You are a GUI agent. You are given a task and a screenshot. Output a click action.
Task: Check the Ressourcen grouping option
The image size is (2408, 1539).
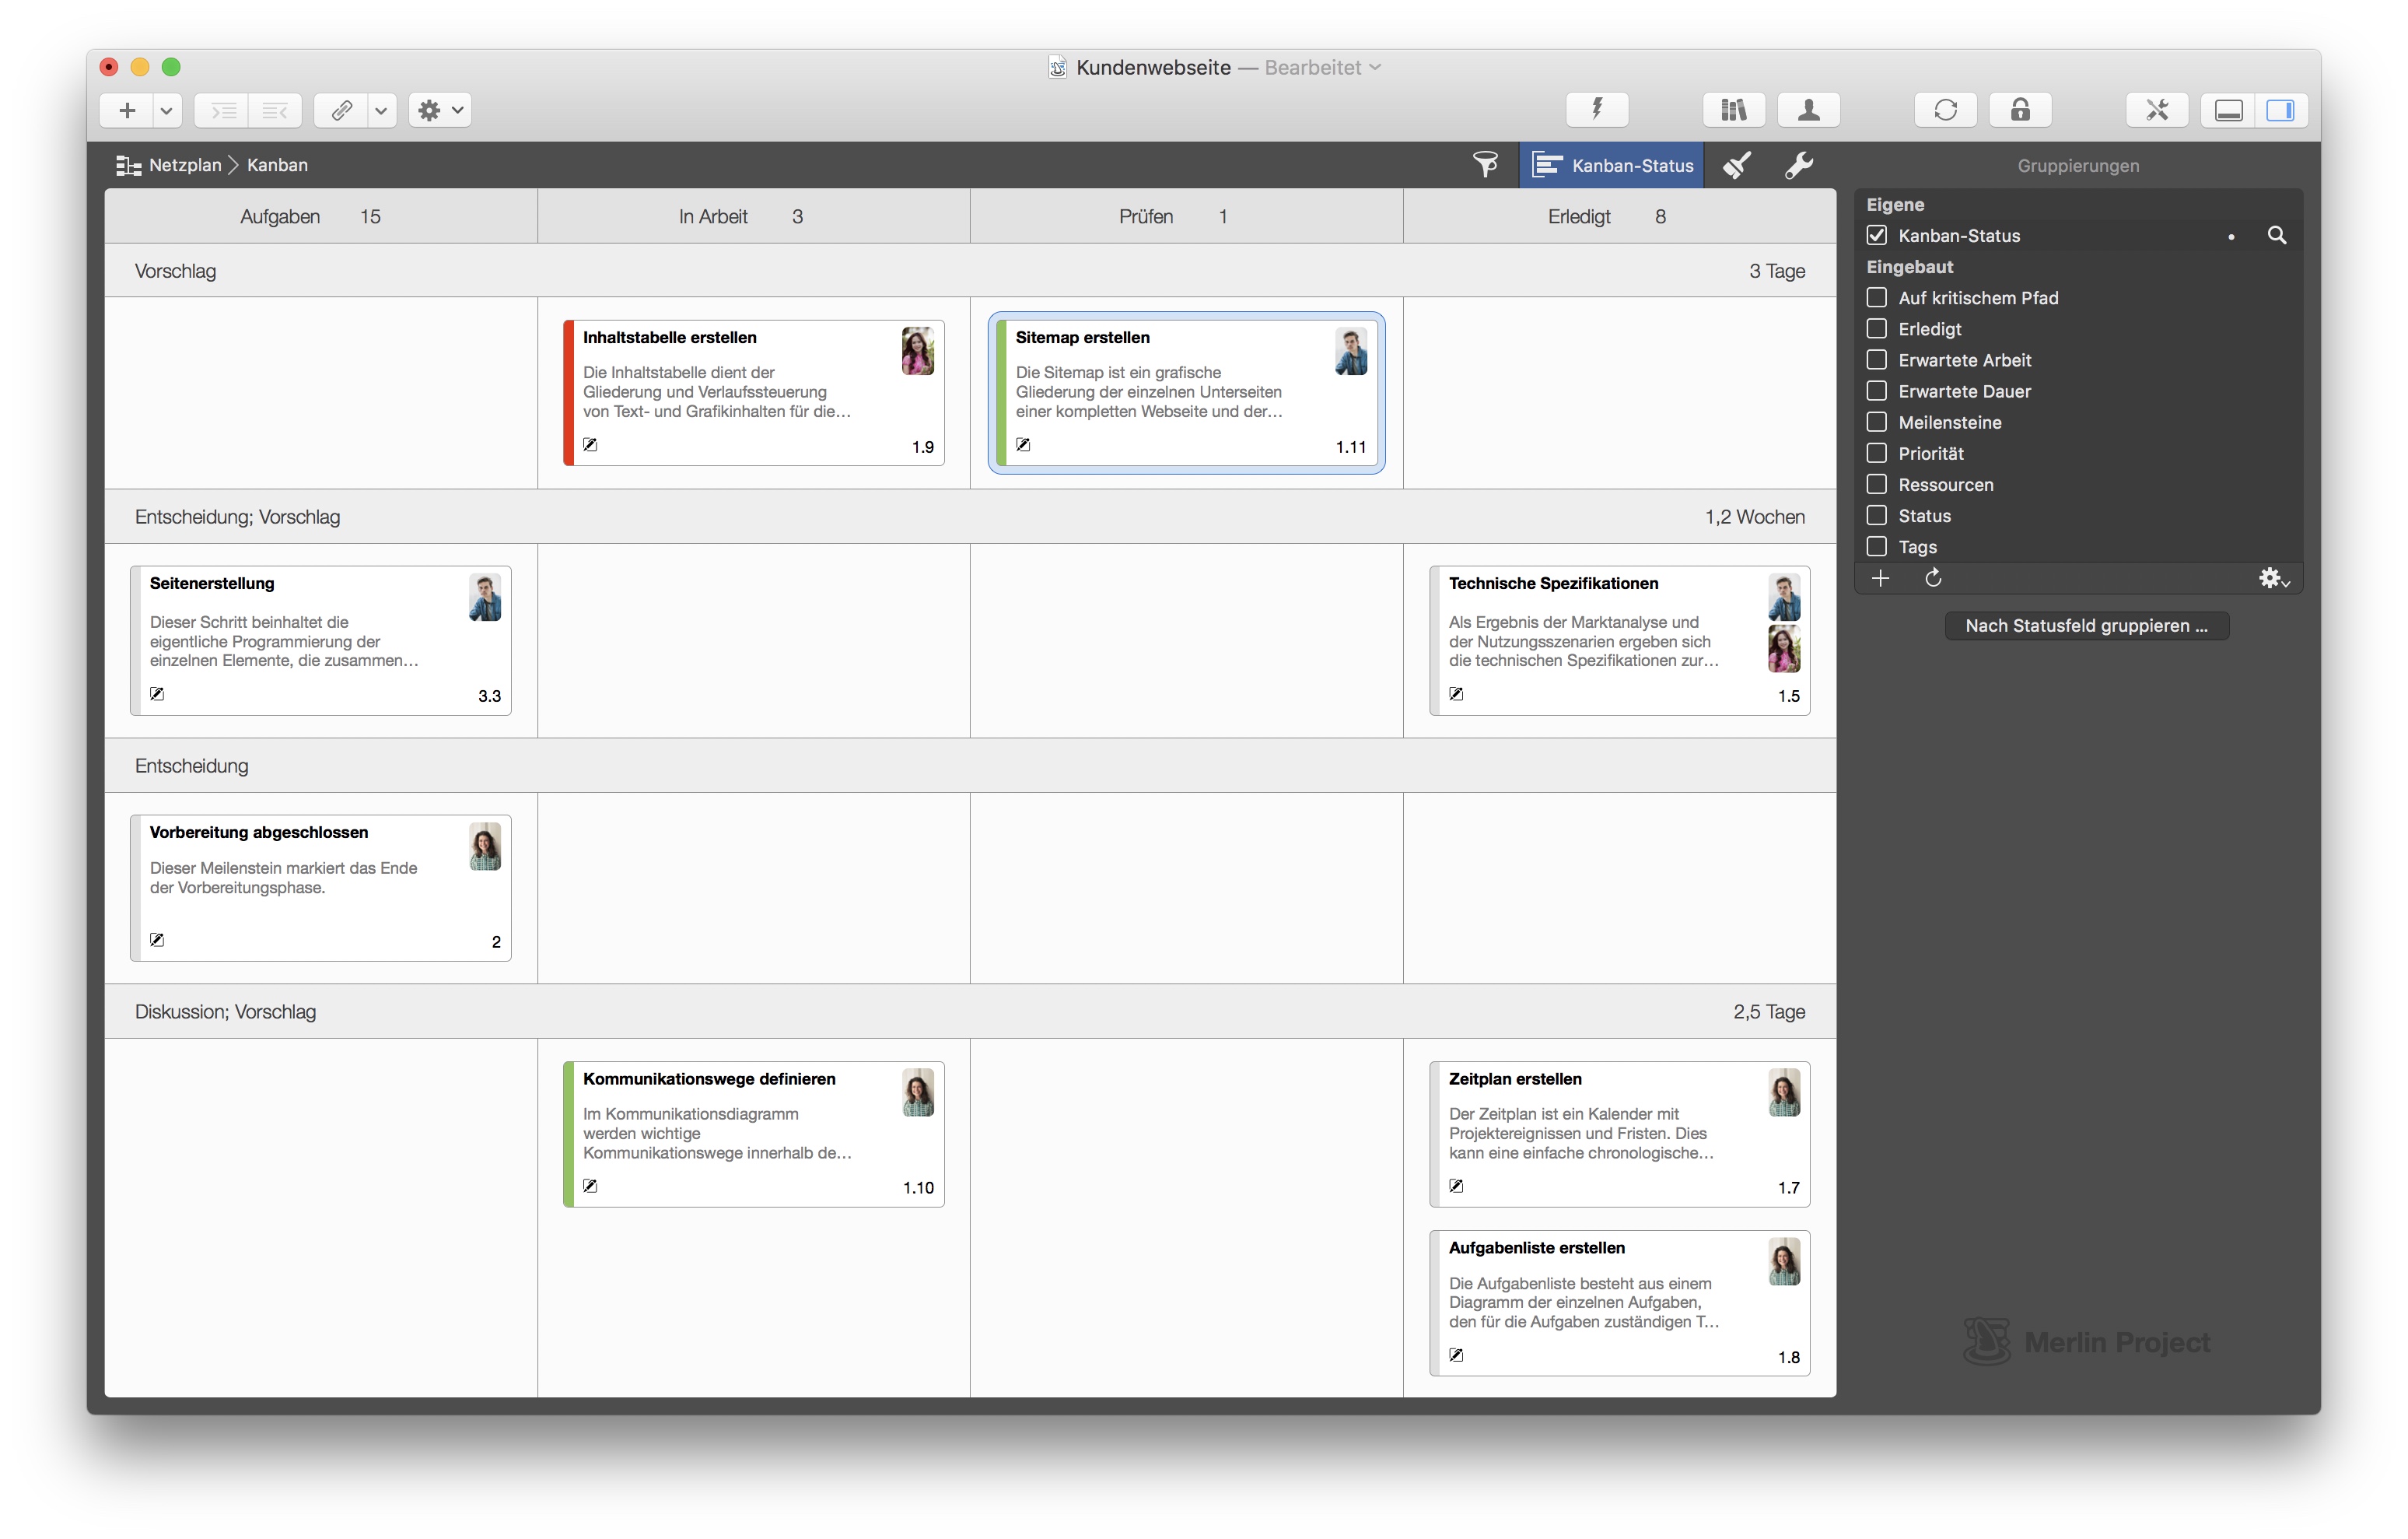point(1877,484)
